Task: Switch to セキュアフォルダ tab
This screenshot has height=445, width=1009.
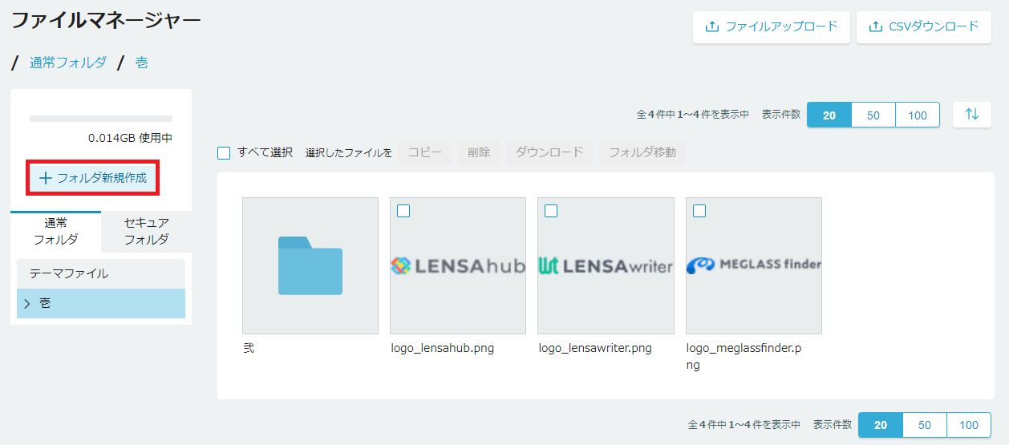Action: pos(147,231)
